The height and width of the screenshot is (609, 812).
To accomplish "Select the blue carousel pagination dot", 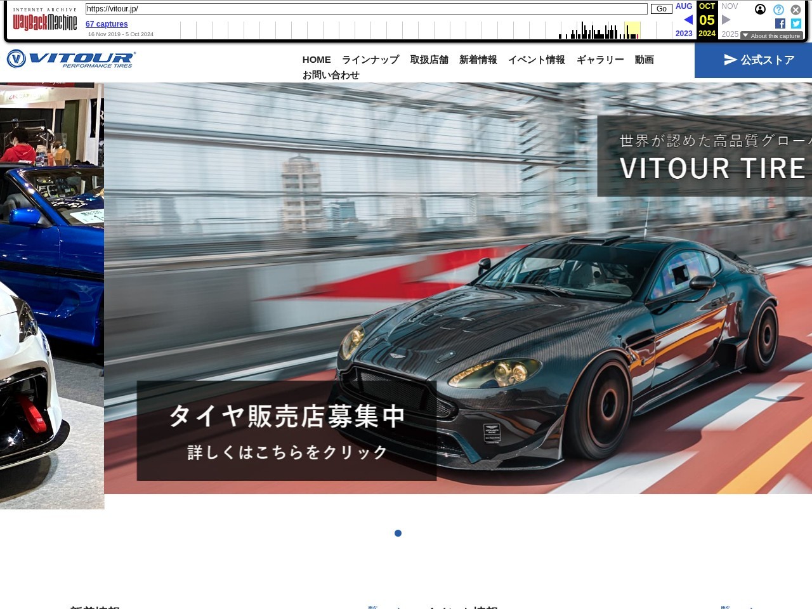I will click(398, 533).
